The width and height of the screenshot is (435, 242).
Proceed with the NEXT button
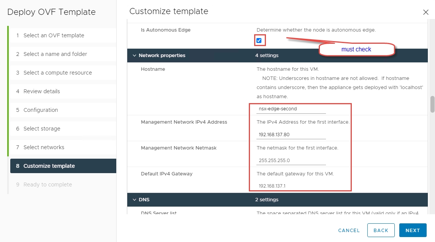click(x=413, y=230)
